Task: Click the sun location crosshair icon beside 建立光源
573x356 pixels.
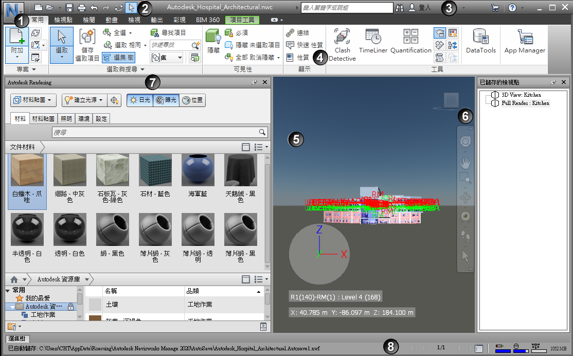Action: [x=114, y=100]
